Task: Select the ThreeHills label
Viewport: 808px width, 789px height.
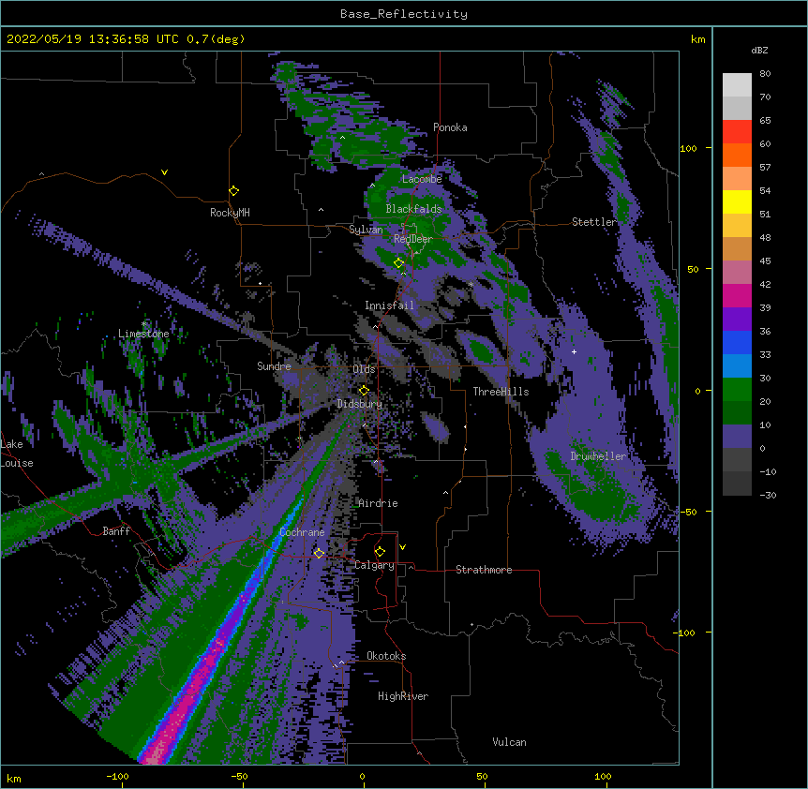Action: point(501,392)
